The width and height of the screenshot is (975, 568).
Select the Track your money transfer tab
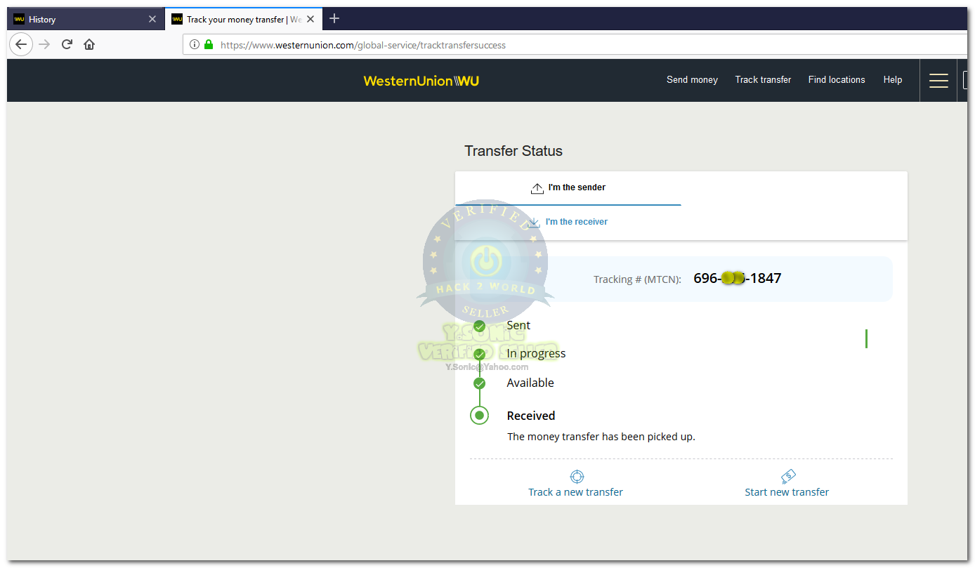[x=244, y=19]
